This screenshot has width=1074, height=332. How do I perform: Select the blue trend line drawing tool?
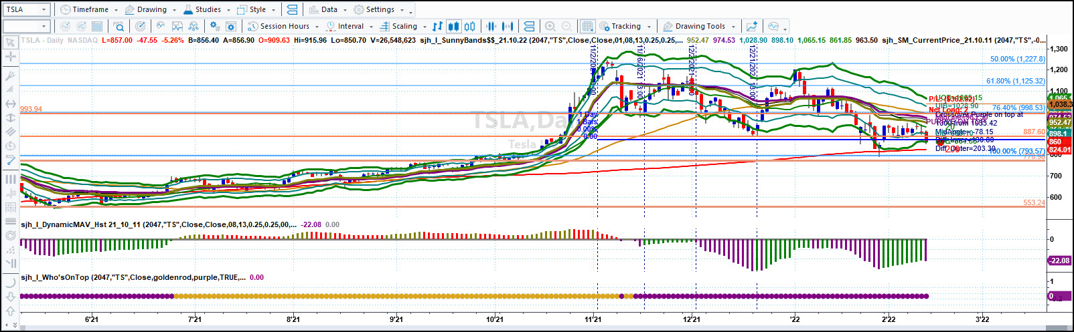click(10, 160)
